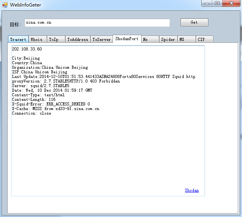
Task: Focus the target input containing sina.com.cn
Action: (97, 23)
